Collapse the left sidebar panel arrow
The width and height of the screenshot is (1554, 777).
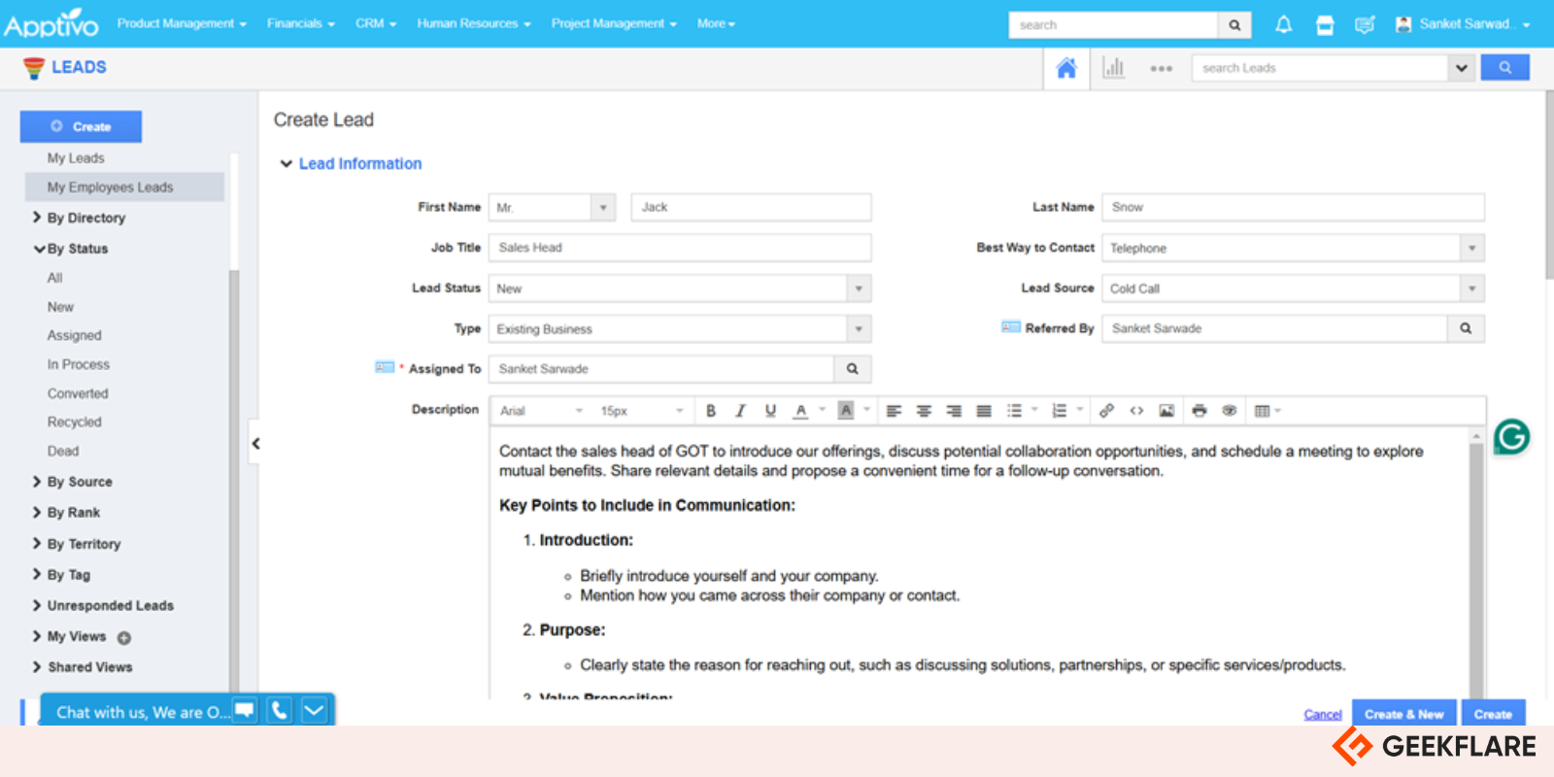pos(255,444)
